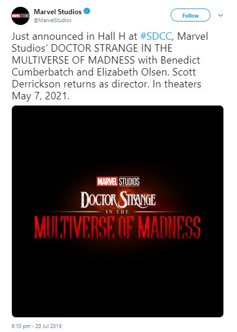
Task: Open the @MarvelStudios handle link
Action: (x=53, y=20)
